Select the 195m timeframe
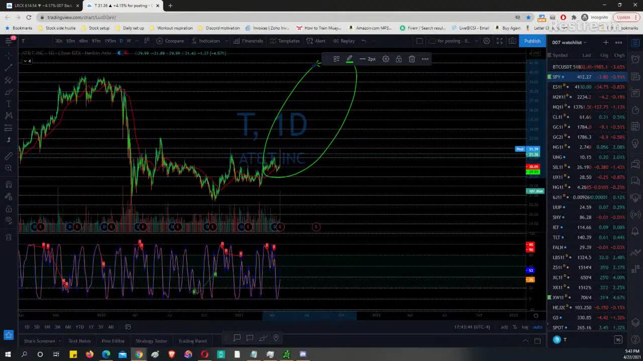This screenshot has height=361, width=643. pos(110,41)
